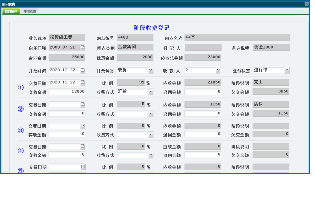Open stage ④ 交费日期 calendar icon
Viewport: 315px width, 212px height.
tap(83, 146)
